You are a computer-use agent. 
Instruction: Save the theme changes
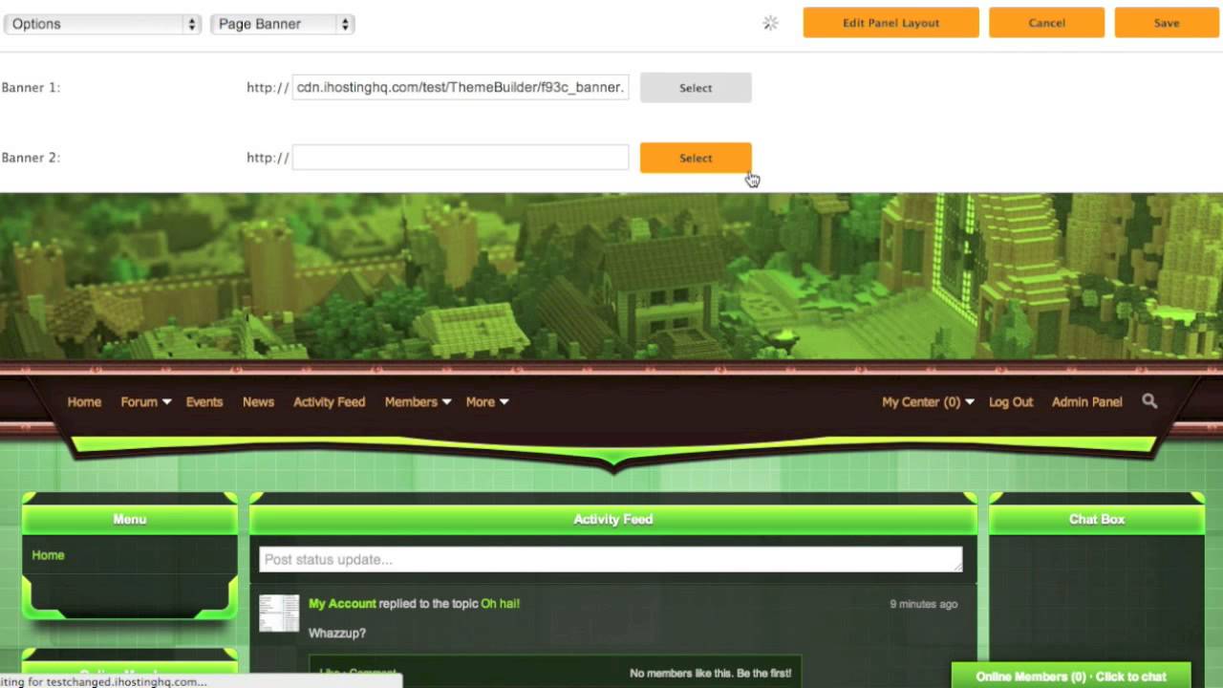(x=1166, y=23)
